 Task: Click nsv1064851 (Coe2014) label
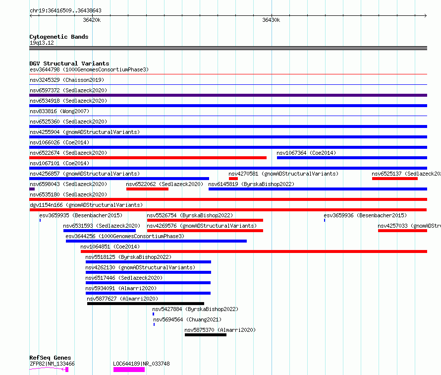[110, 247]
